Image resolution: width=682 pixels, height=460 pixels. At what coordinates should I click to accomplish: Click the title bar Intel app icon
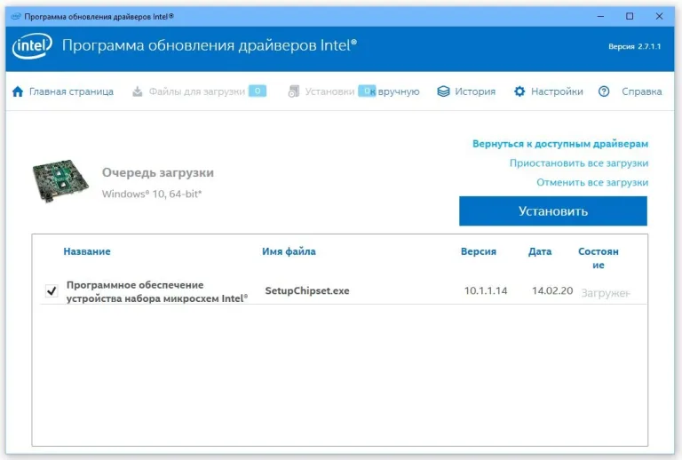point(16,17)
